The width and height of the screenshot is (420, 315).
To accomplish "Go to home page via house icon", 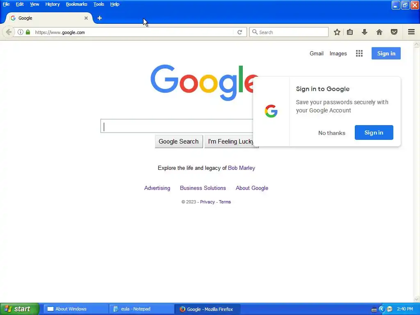I will pyautogui.click(x=379, y=32).
